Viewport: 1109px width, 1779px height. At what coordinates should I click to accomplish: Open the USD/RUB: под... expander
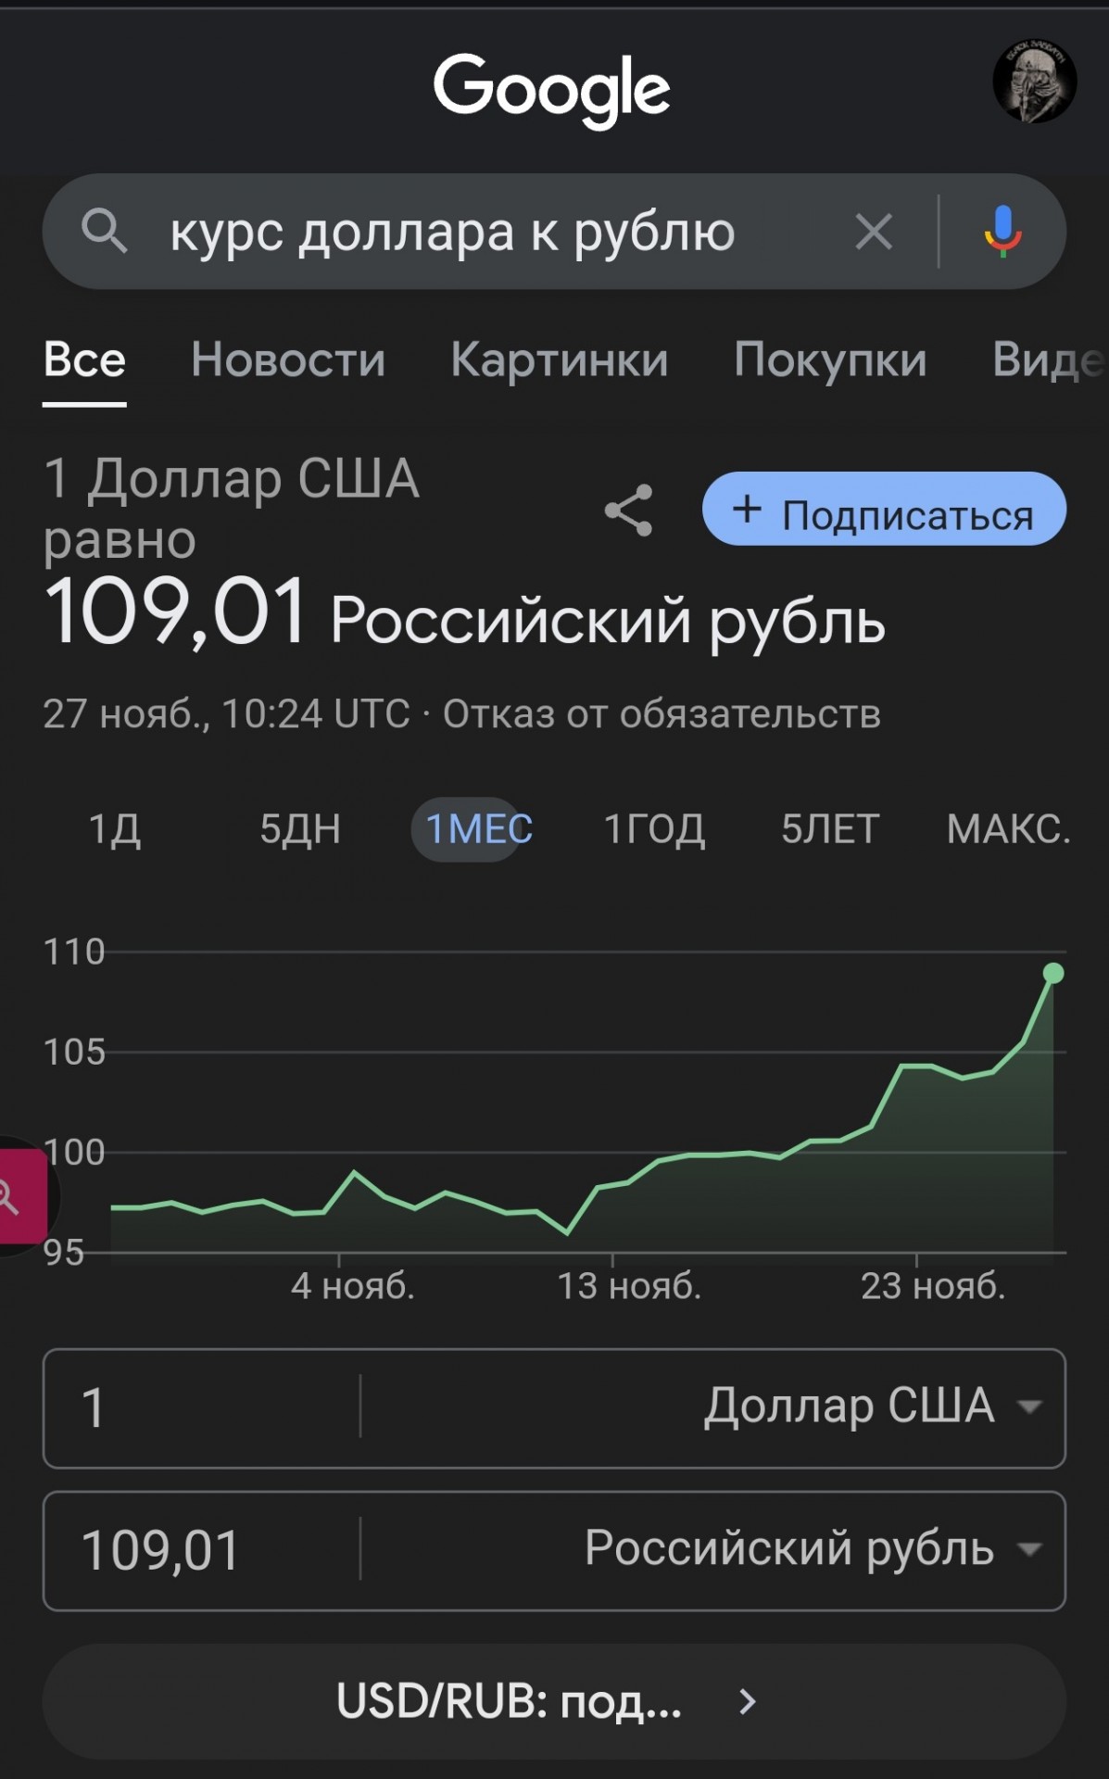[554, 1701]
